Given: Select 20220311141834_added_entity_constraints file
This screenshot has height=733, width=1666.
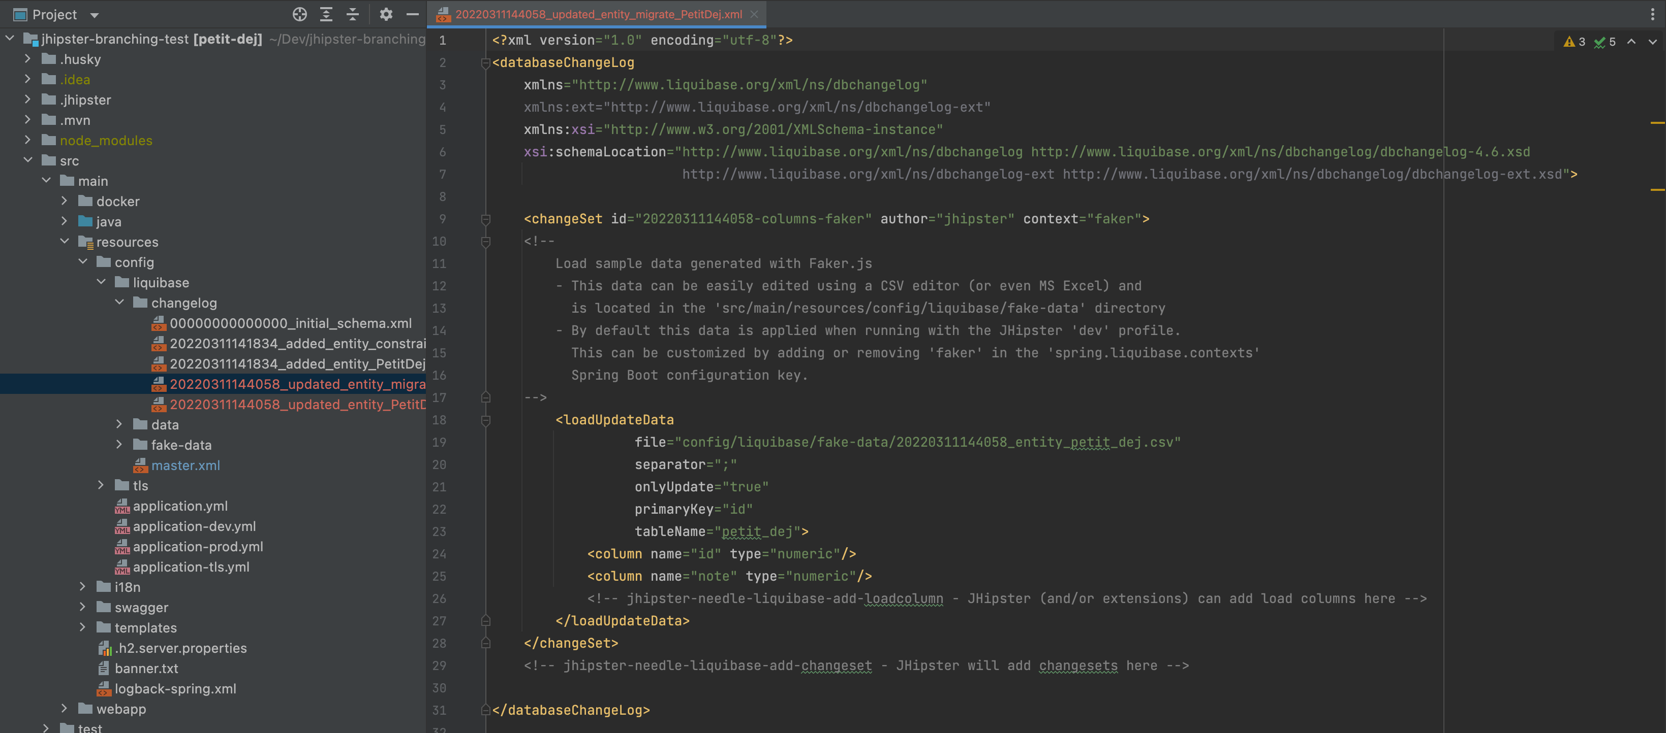Looking at the screenshot, I should [x=297, y=343].
